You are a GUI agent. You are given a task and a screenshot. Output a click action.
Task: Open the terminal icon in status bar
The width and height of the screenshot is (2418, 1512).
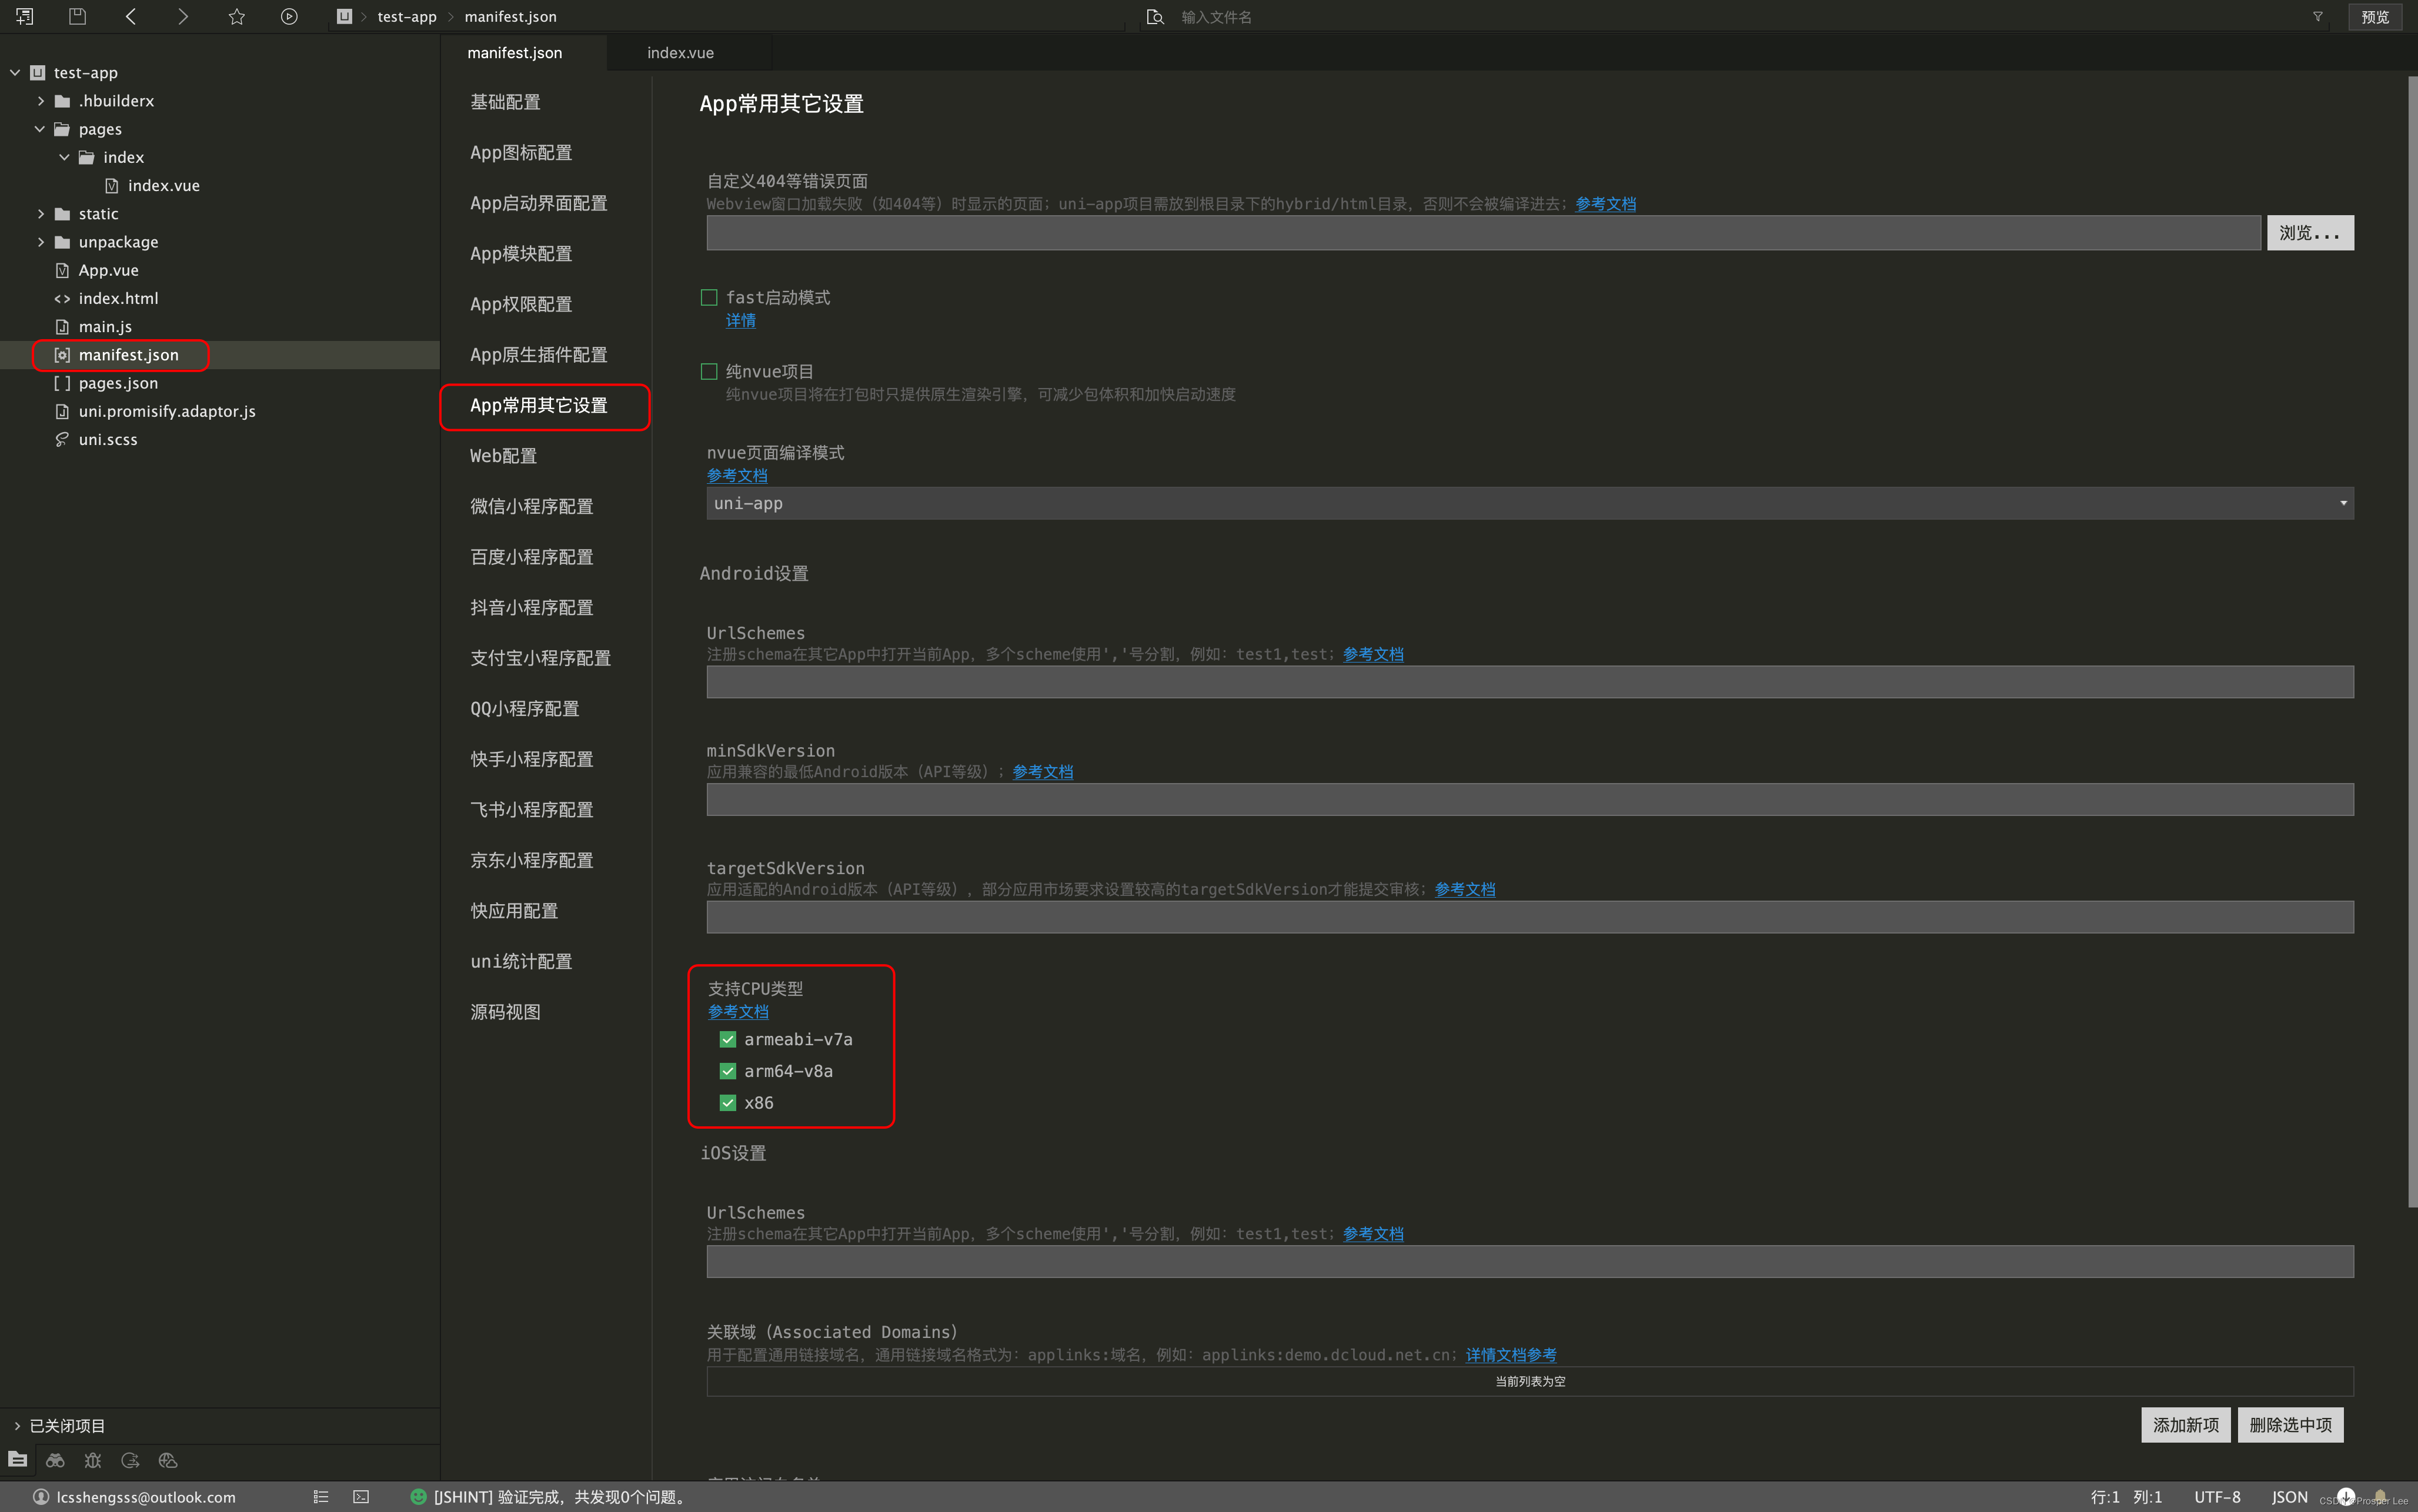pos(361,1497)
